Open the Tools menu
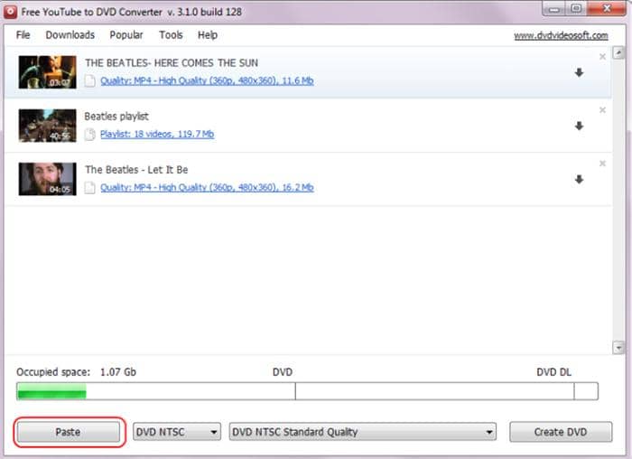This screenshot has height=459, width=632. (x=171, y=35)
